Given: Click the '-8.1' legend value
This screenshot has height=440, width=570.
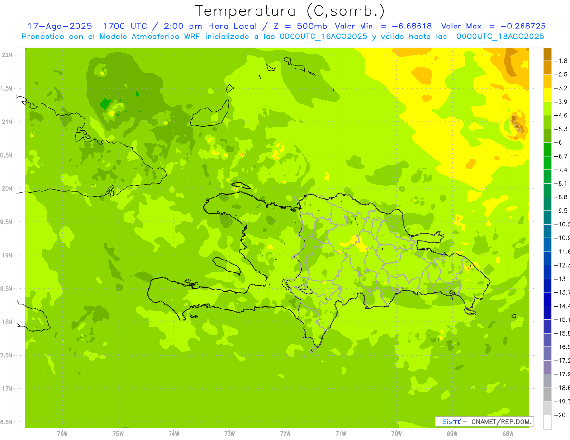Looking at the screenshot, I should tap(561, 183).
